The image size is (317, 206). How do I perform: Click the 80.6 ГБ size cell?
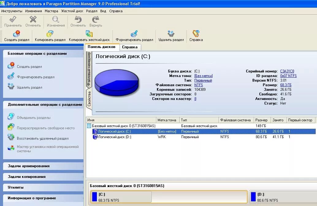click(x=261, y=137)
